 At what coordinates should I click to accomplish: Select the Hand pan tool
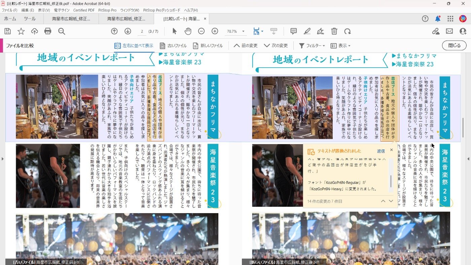(x=188, y=31)
